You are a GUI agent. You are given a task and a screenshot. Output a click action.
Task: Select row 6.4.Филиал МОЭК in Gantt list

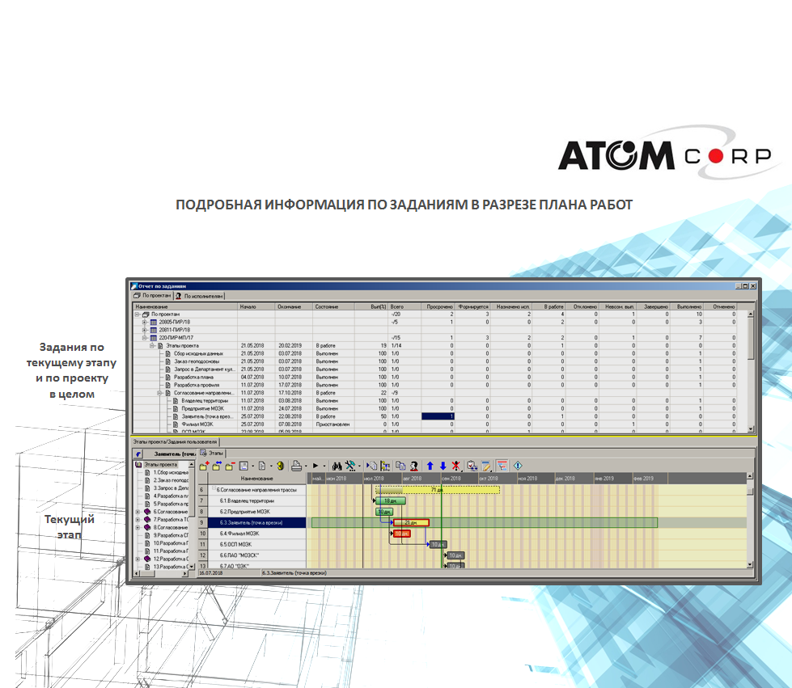252,534
